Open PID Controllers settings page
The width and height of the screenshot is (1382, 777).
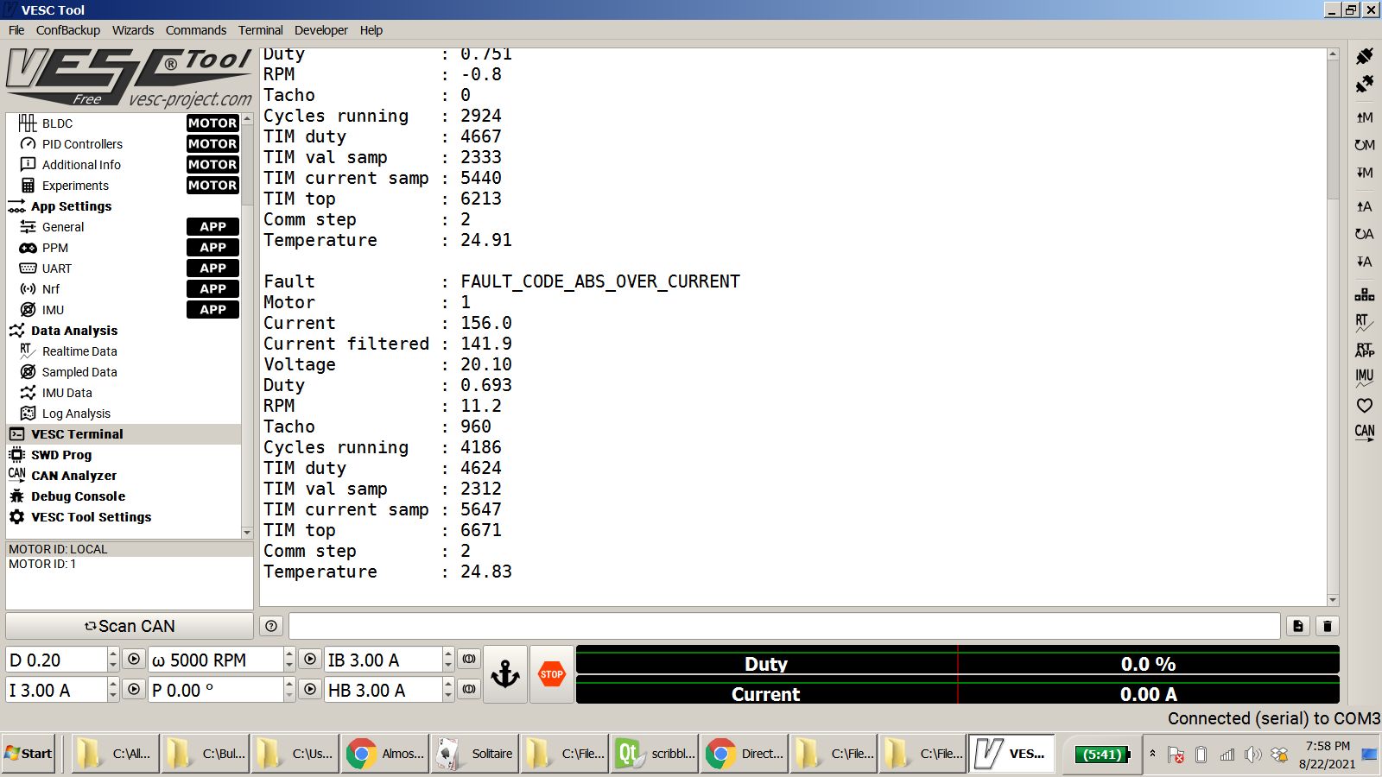[x=124, y=144]
